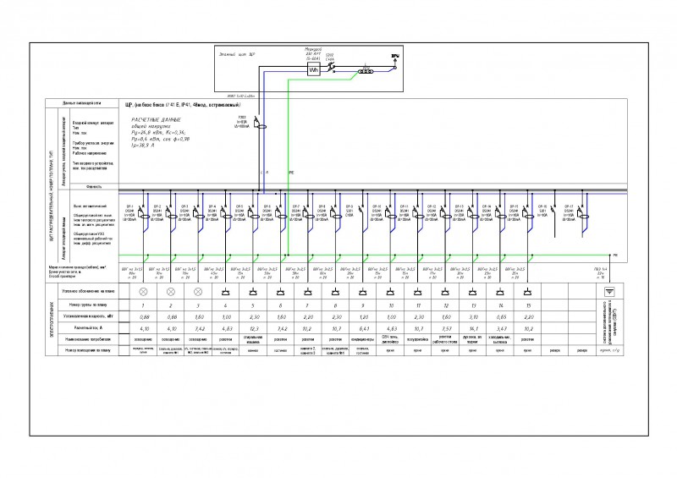This screenshot has width=677, height=478.
Task: Click the Наименование потребителя row header
Action: [x=88, y=339]
